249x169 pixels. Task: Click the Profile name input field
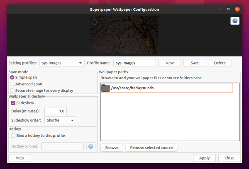click(x=134, y=63)
